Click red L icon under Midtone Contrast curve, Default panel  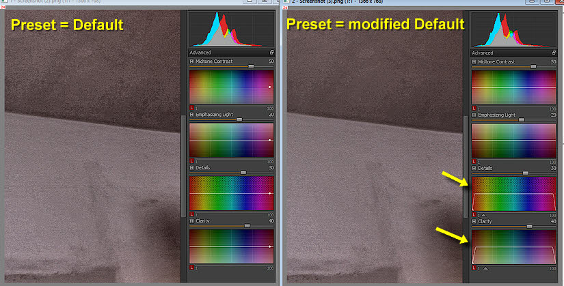[x=192, y=108]
